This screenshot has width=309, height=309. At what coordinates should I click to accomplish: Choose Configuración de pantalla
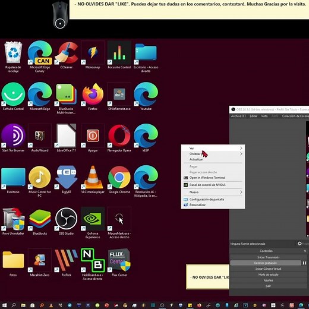(x=213, y=199)
